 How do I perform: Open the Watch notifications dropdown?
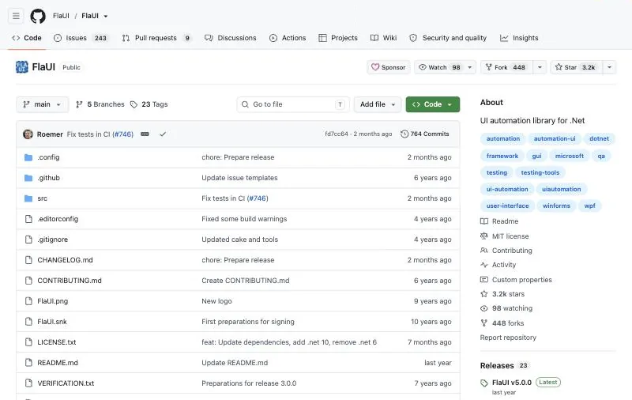[445, 67]
